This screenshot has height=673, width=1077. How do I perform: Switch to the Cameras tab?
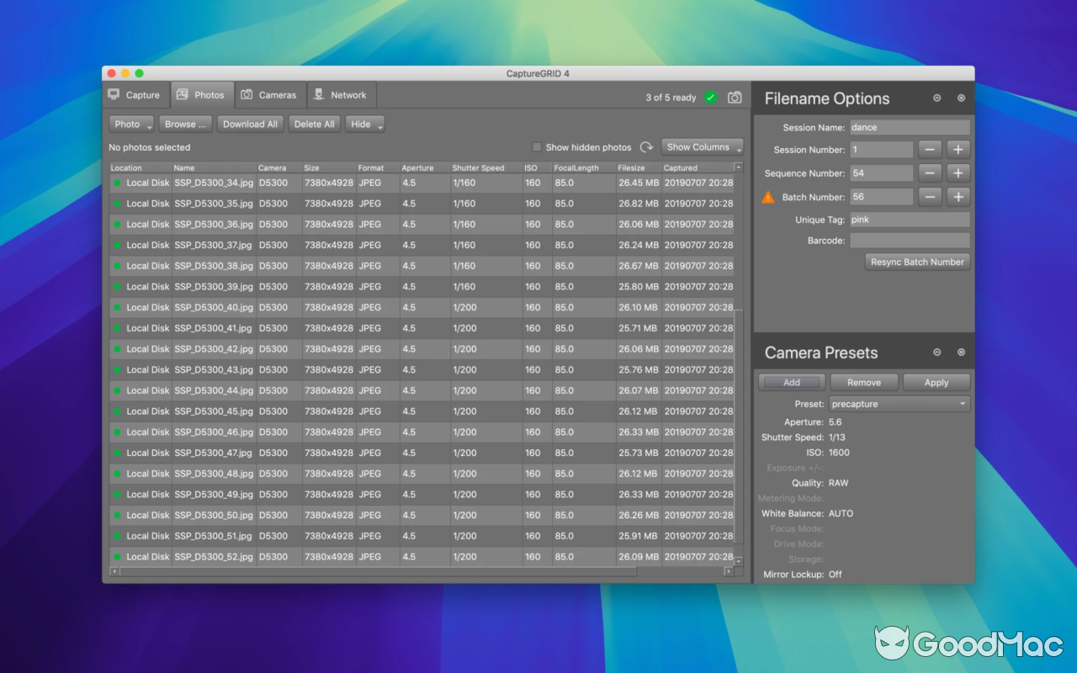(x=269, y=94)
